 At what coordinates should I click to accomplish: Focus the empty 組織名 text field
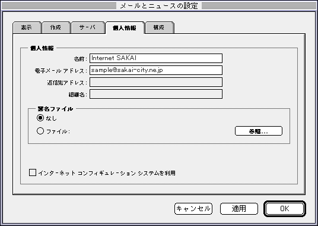(x=156, y=94)
